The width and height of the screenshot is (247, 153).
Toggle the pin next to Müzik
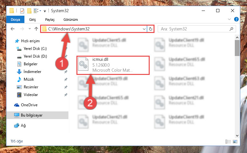[66, 79]
